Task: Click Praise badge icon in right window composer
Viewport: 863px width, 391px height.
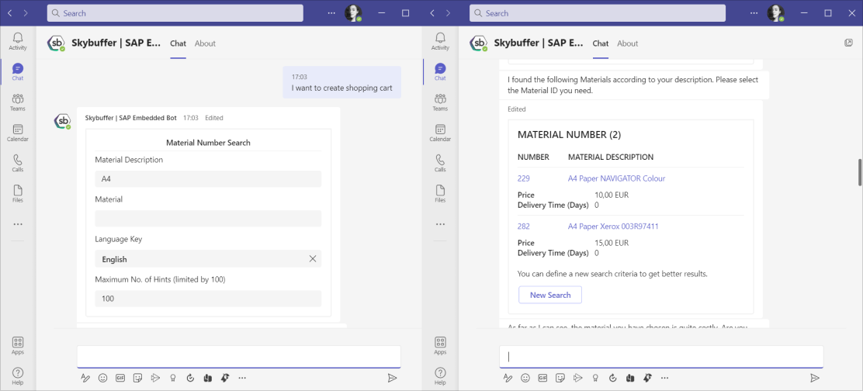Action: 595,378
